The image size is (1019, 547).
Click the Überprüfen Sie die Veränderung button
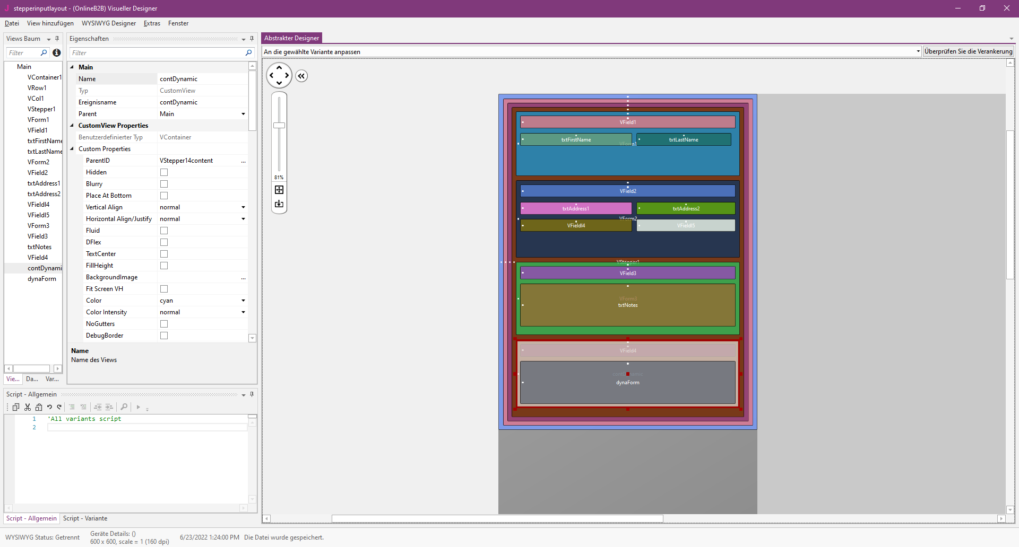(968, 51)
